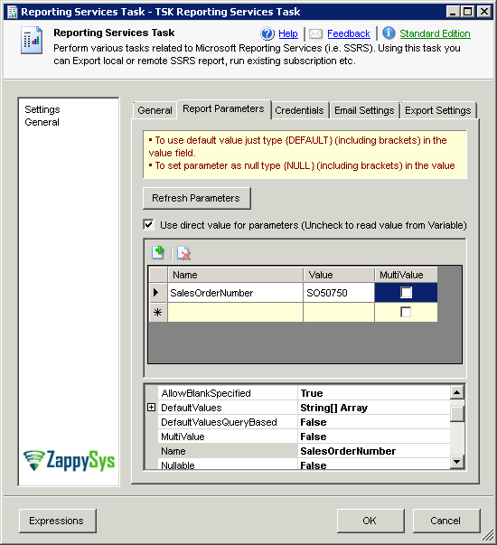Confirm with the OK button
This screenshot has height=545, width=497.
tap(370, 521)
